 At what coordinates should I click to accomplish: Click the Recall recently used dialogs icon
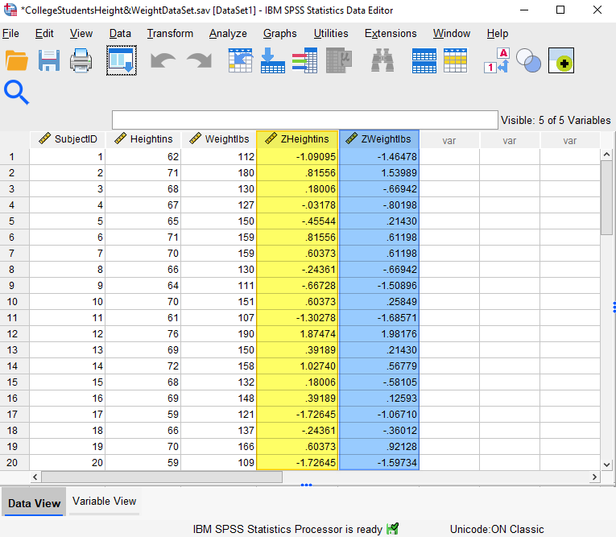[x=122, y=60]
